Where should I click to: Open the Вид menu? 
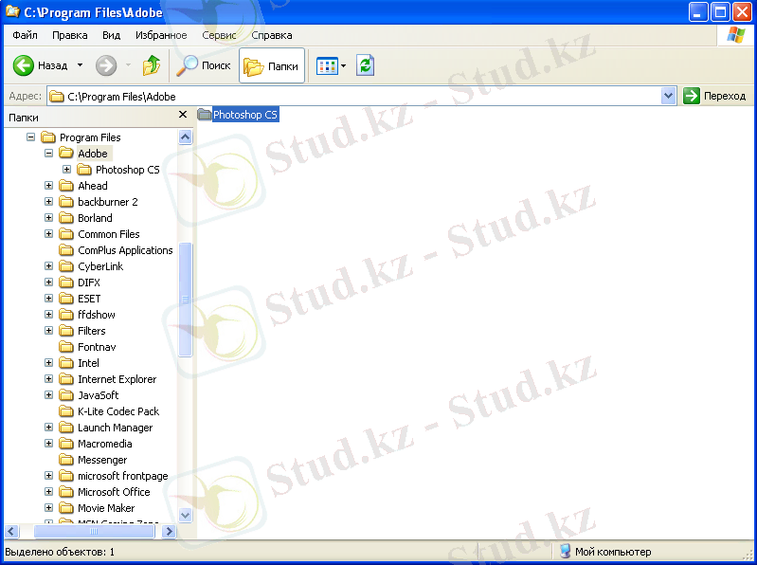(111, 35)
